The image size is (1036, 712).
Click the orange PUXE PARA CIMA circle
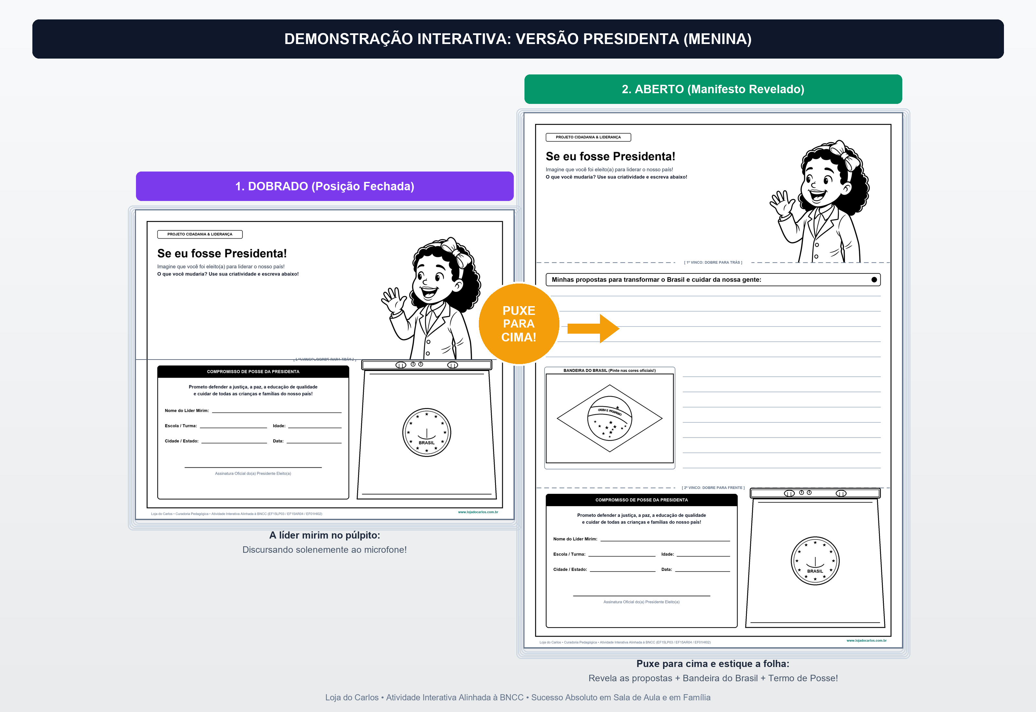pyautogui.click(x=519, y=324)
